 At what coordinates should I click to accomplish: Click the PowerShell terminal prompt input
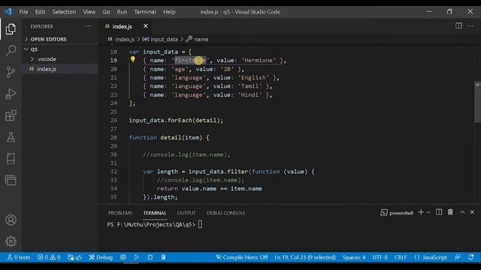click(200, 224)
